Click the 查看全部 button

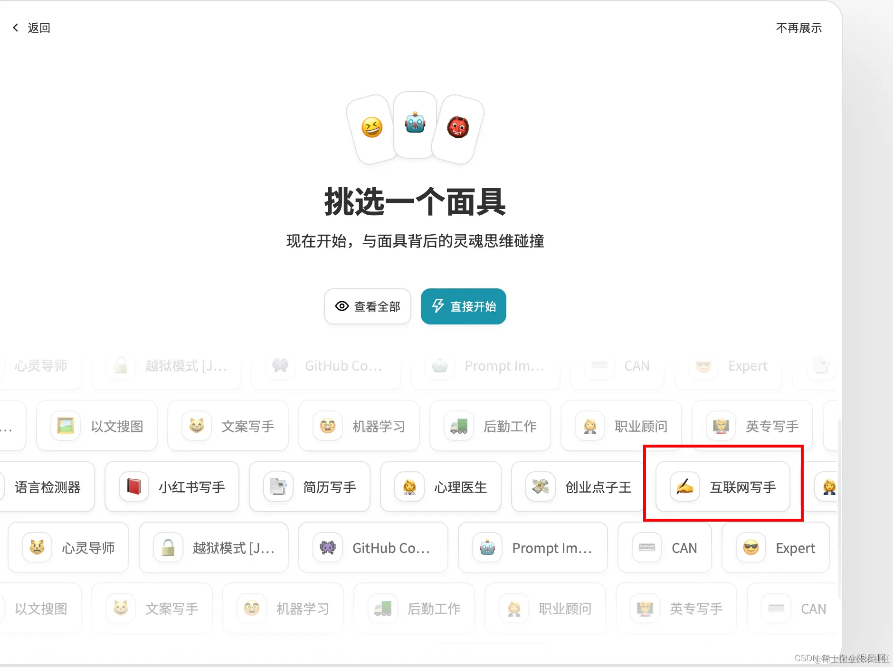[x=368, y=306]
